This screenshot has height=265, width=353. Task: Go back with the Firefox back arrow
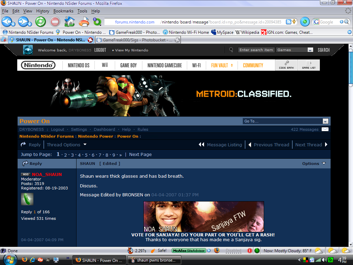pyautogui.click(x=7, y=22)
